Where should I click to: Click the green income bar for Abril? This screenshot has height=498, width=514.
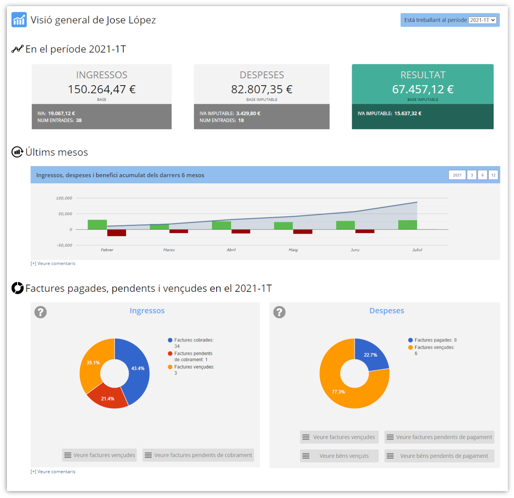[x=221, y=225]
